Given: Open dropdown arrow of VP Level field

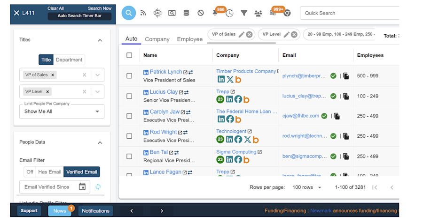Looking at the screenshot, I should (x=97, y=92).
